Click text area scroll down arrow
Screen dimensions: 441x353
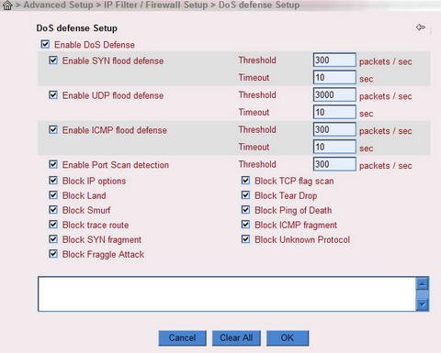423,304
